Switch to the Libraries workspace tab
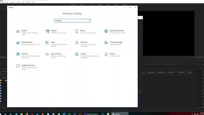The width and height of the screenshot is (204, 115). point(125,5)
